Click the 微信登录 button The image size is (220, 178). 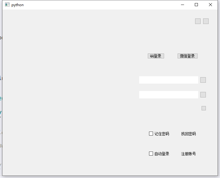click(x=187, y=56)
